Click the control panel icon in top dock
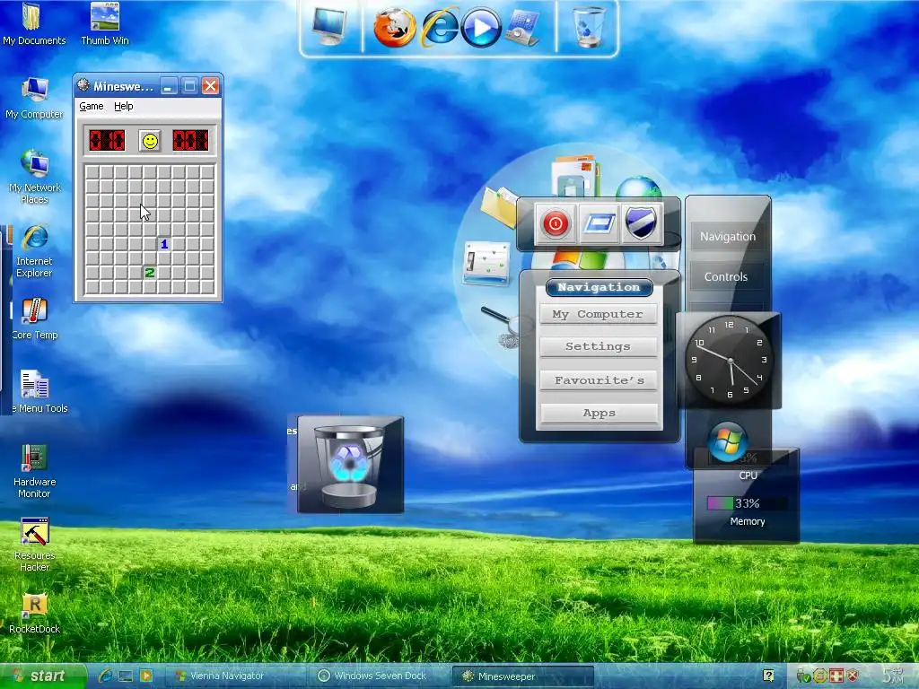This screenshot has height=689, width=919. pyautogui.click(x=522, y=28)
